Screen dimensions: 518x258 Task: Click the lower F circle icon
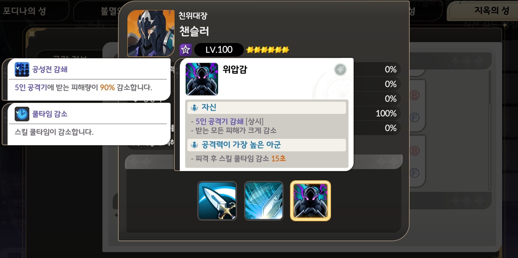tap(415, 173)
